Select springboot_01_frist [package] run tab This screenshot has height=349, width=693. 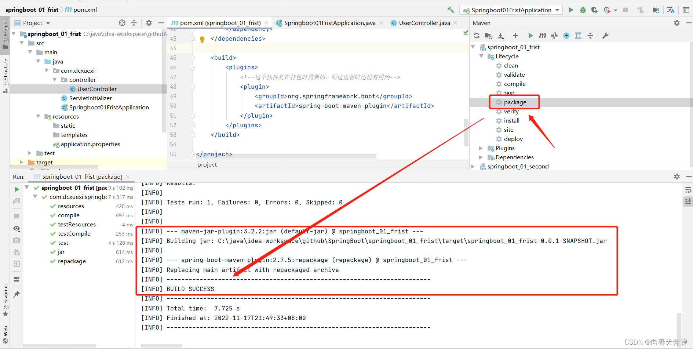(82, 177)
